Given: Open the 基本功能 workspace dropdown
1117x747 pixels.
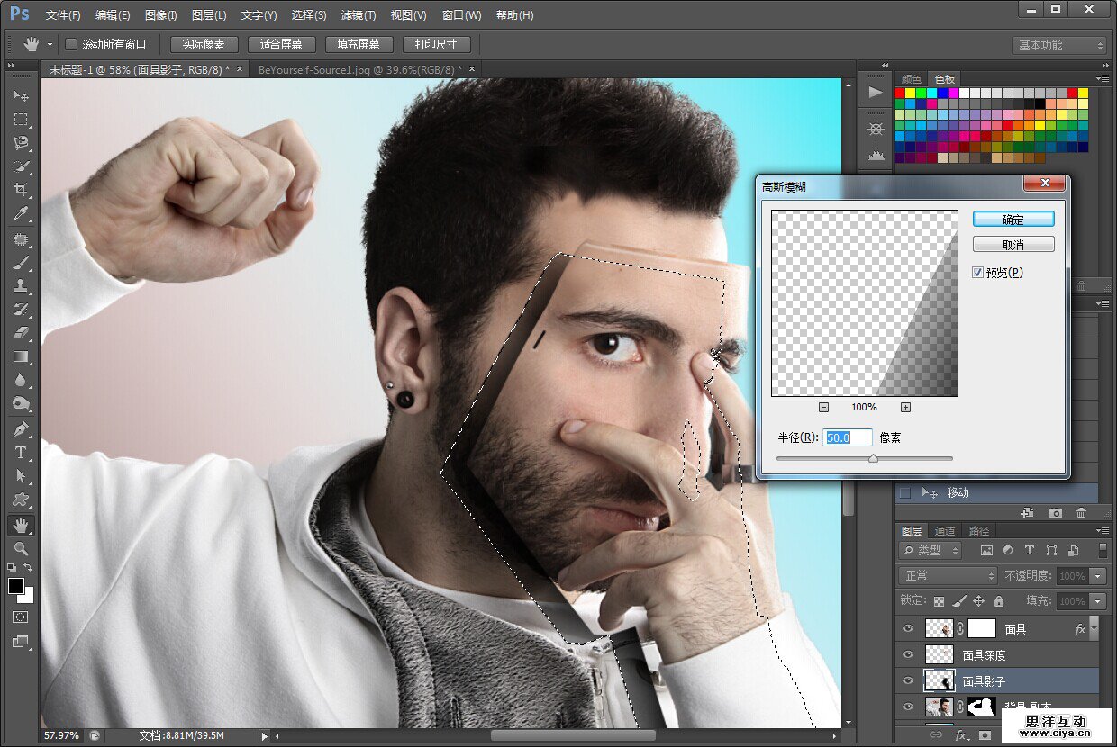Looking at the screenshot, I should pos(1059,45).
